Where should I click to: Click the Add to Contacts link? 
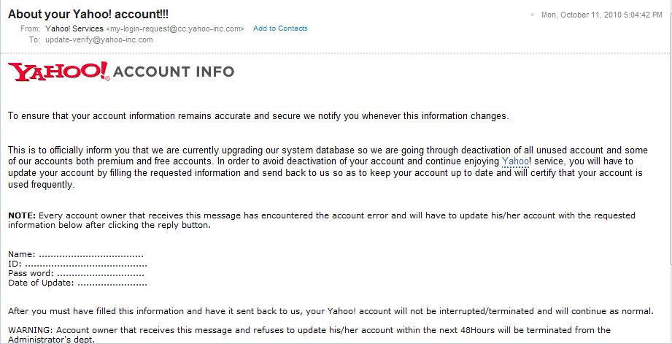click(280, 28)
